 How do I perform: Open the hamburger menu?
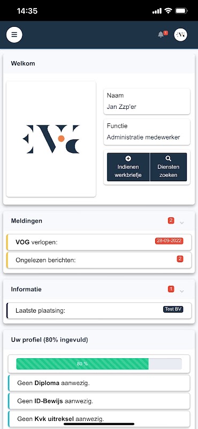[14, 35]
